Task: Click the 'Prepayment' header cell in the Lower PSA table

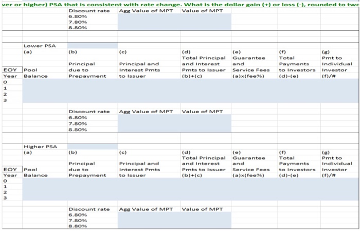Action: click(87, 76)
